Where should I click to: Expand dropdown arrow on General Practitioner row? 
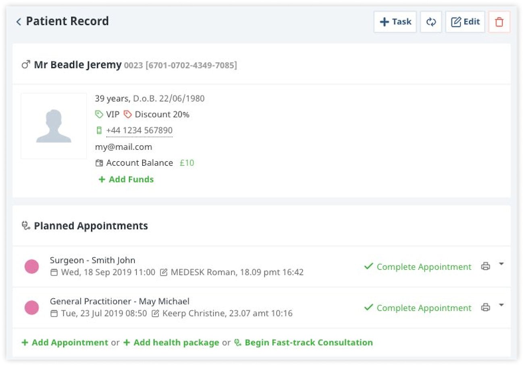pos(501,305)
